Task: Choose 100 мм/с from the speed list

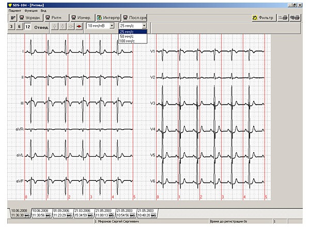Action: (x=128, y=41)
